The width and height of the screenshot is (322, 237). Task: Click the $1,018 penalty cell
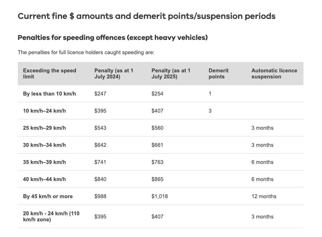pyautogui.click(x=160, y=196)
